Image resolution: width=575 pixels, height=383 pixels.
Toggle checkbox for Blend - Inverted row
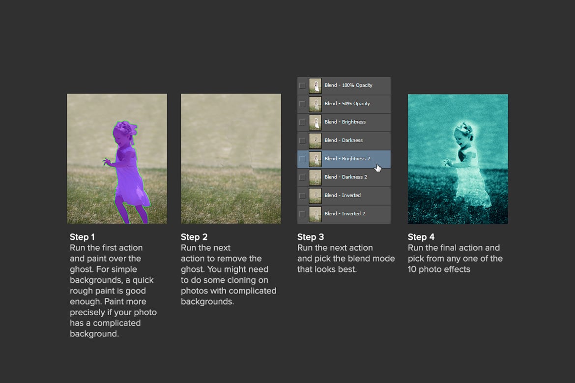click(x=302, y=196)
